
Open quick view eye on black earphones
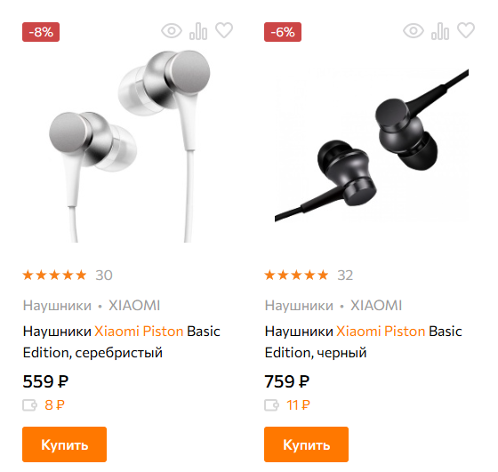[x=414, y=31]
